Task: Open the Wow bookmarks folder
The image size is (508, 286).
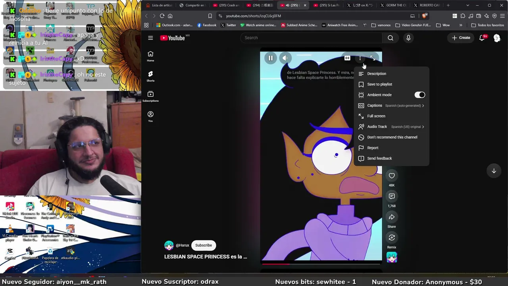Action: [x=443, y=25]
